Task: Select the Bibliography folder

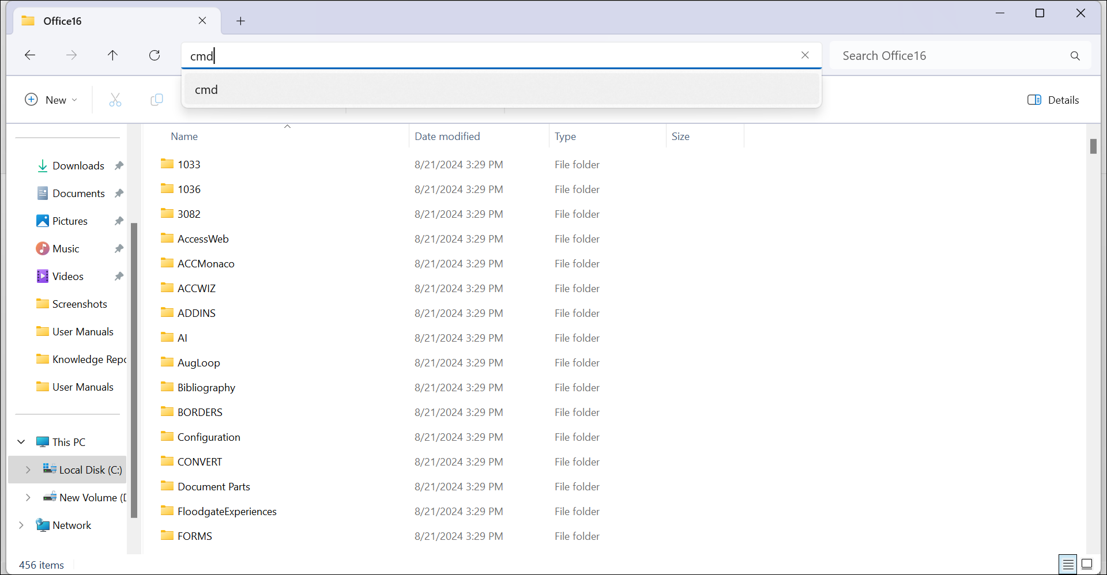Action: click(206, 388)
